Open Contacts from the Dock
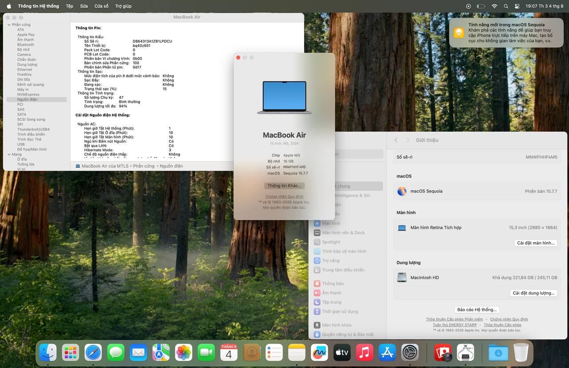 [252, 352]
